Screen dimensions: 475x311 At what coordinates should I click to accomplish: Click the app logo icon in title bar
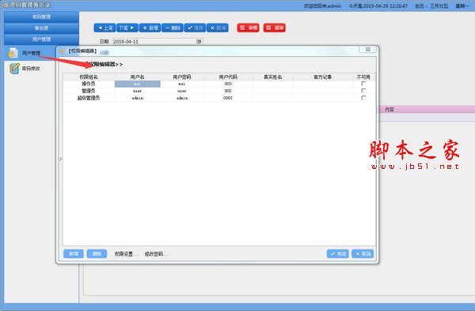click(5, 6)
